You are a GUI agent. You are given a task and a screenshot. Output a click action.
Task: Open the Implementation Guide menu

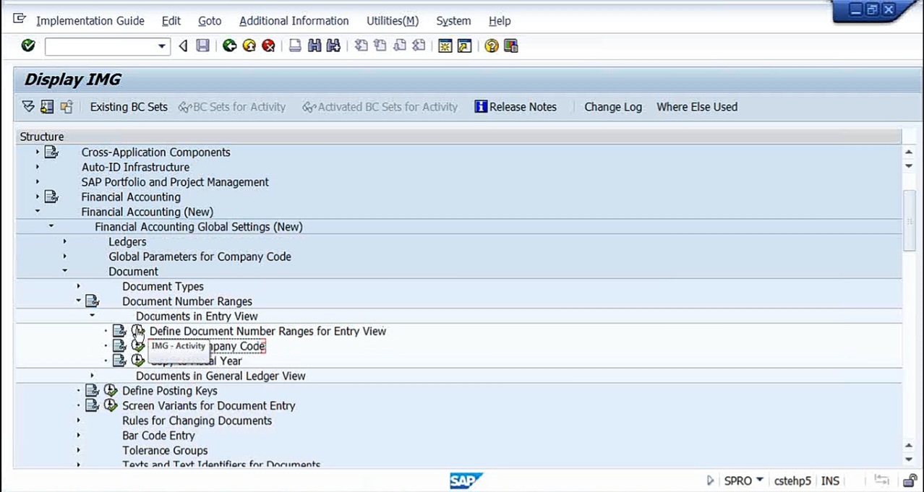pyautogui.click(x=90, y=21)
